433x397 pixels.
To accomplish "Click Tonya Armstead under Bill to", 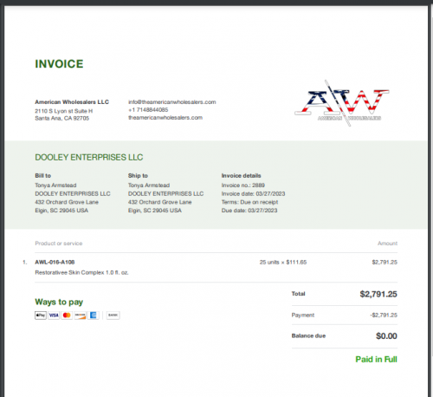I will point(55,185).
